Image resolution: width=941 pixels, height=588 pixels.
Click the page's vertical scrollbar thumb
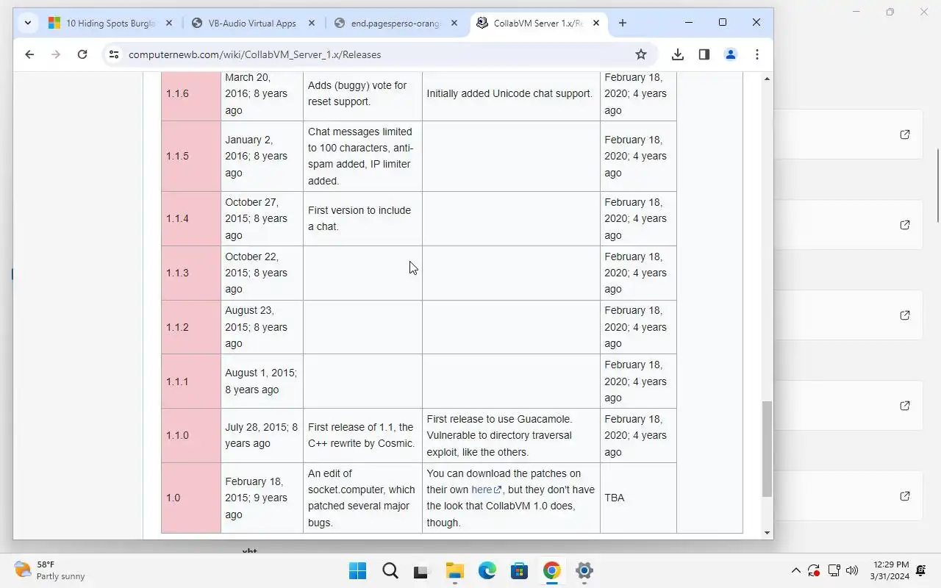coord(768,448)
